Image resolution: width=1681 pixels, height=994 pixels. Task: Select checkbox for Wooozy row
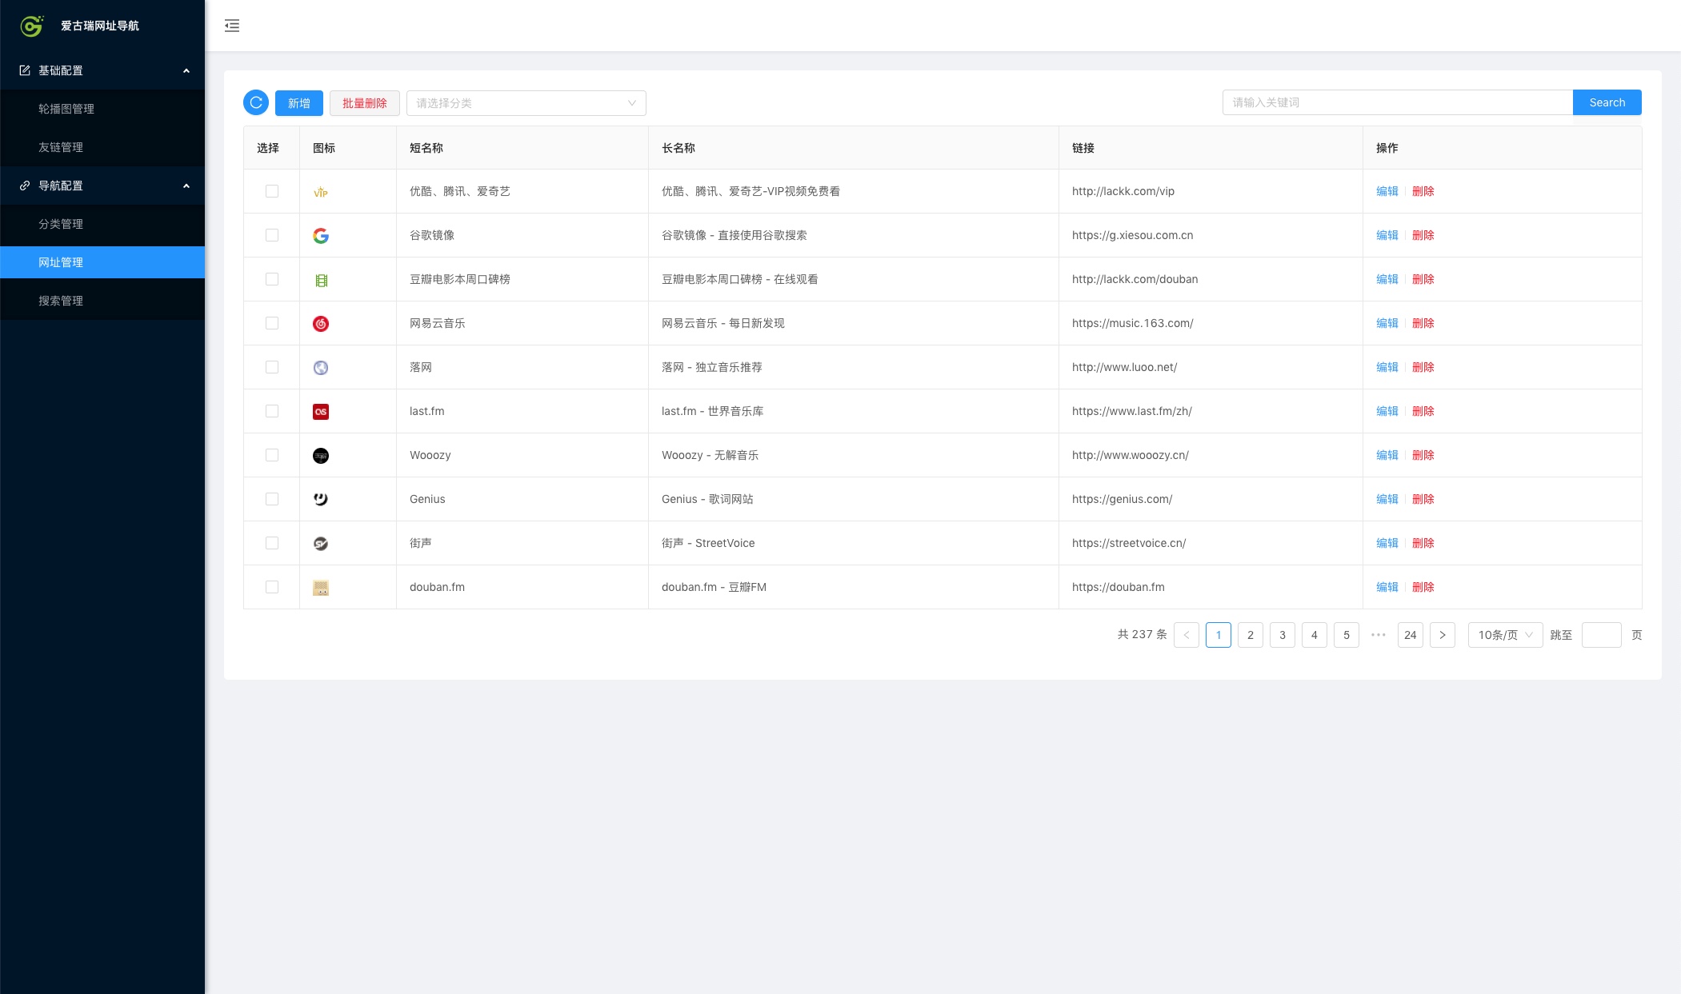click(x=272, y=455)
